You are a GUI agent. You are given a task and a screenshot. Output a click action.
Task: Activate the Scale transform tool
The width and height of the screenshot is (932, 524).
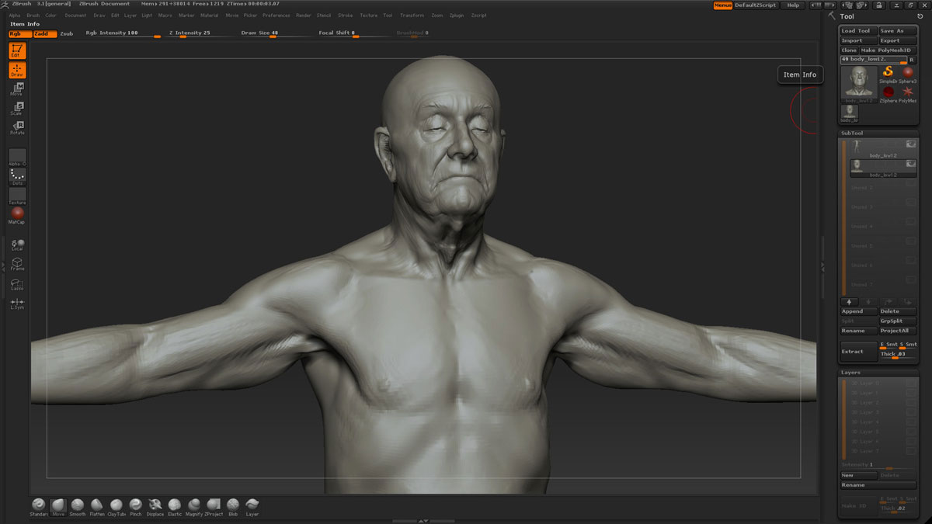[17, 109]
